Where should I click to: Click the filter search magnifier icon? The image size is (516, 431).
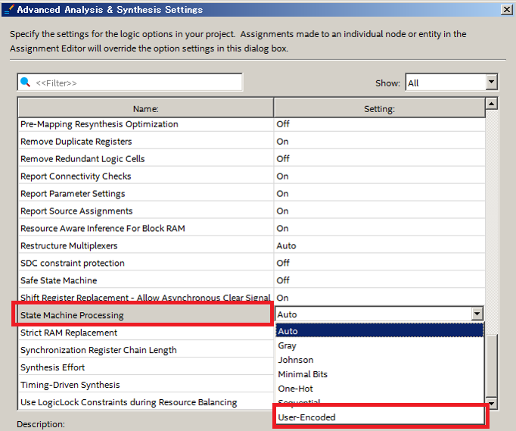click(x=26, y=83)
